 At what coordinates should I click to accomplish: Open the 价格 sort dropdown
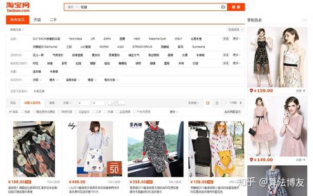pos(67,103)
